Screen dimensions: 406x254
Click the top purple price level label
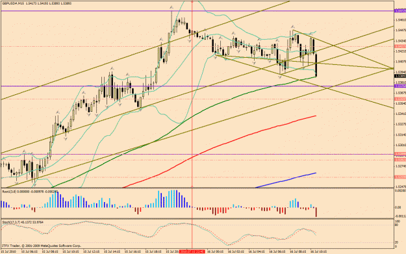point(400,11)
